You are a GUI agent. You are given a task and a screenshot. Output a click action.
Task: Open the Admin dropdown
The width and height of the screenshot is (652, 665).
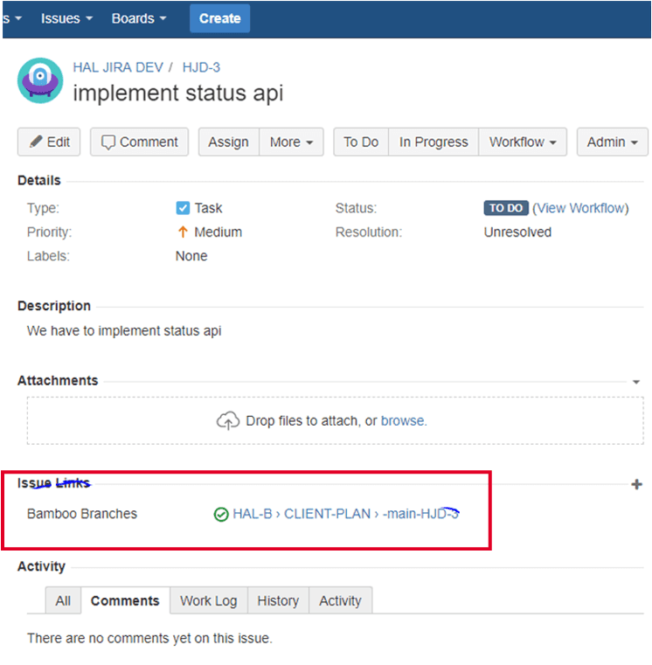[x=612, y=142]
